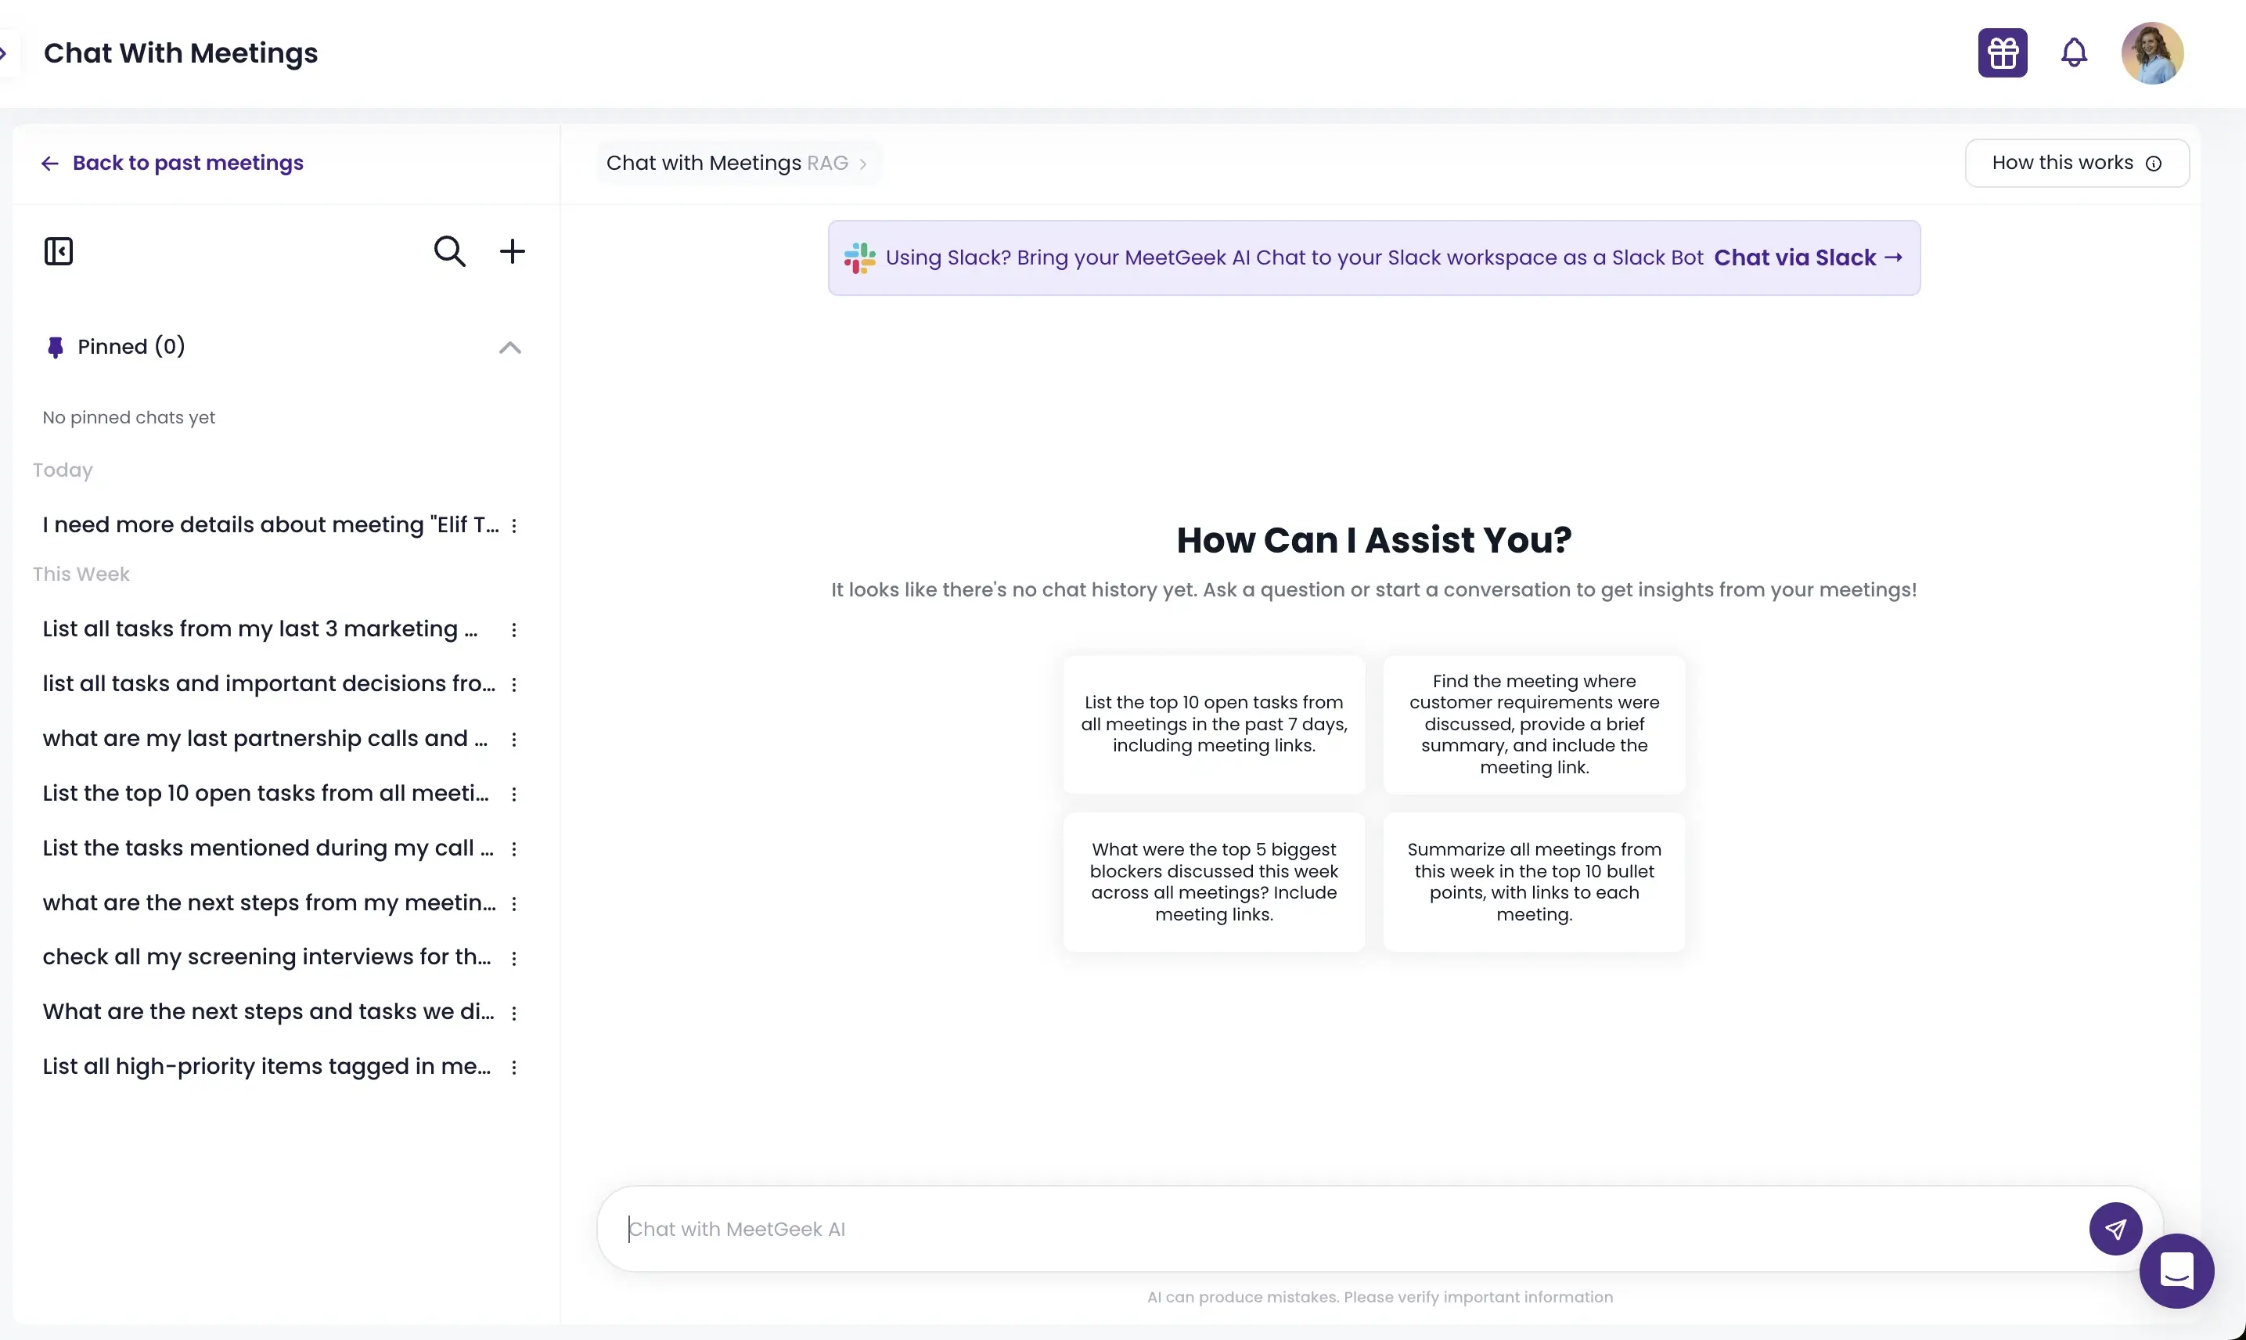Open the options menu on the marketing tasks chat
This screenshot has height=1340, width=2246.
(515, 630)
